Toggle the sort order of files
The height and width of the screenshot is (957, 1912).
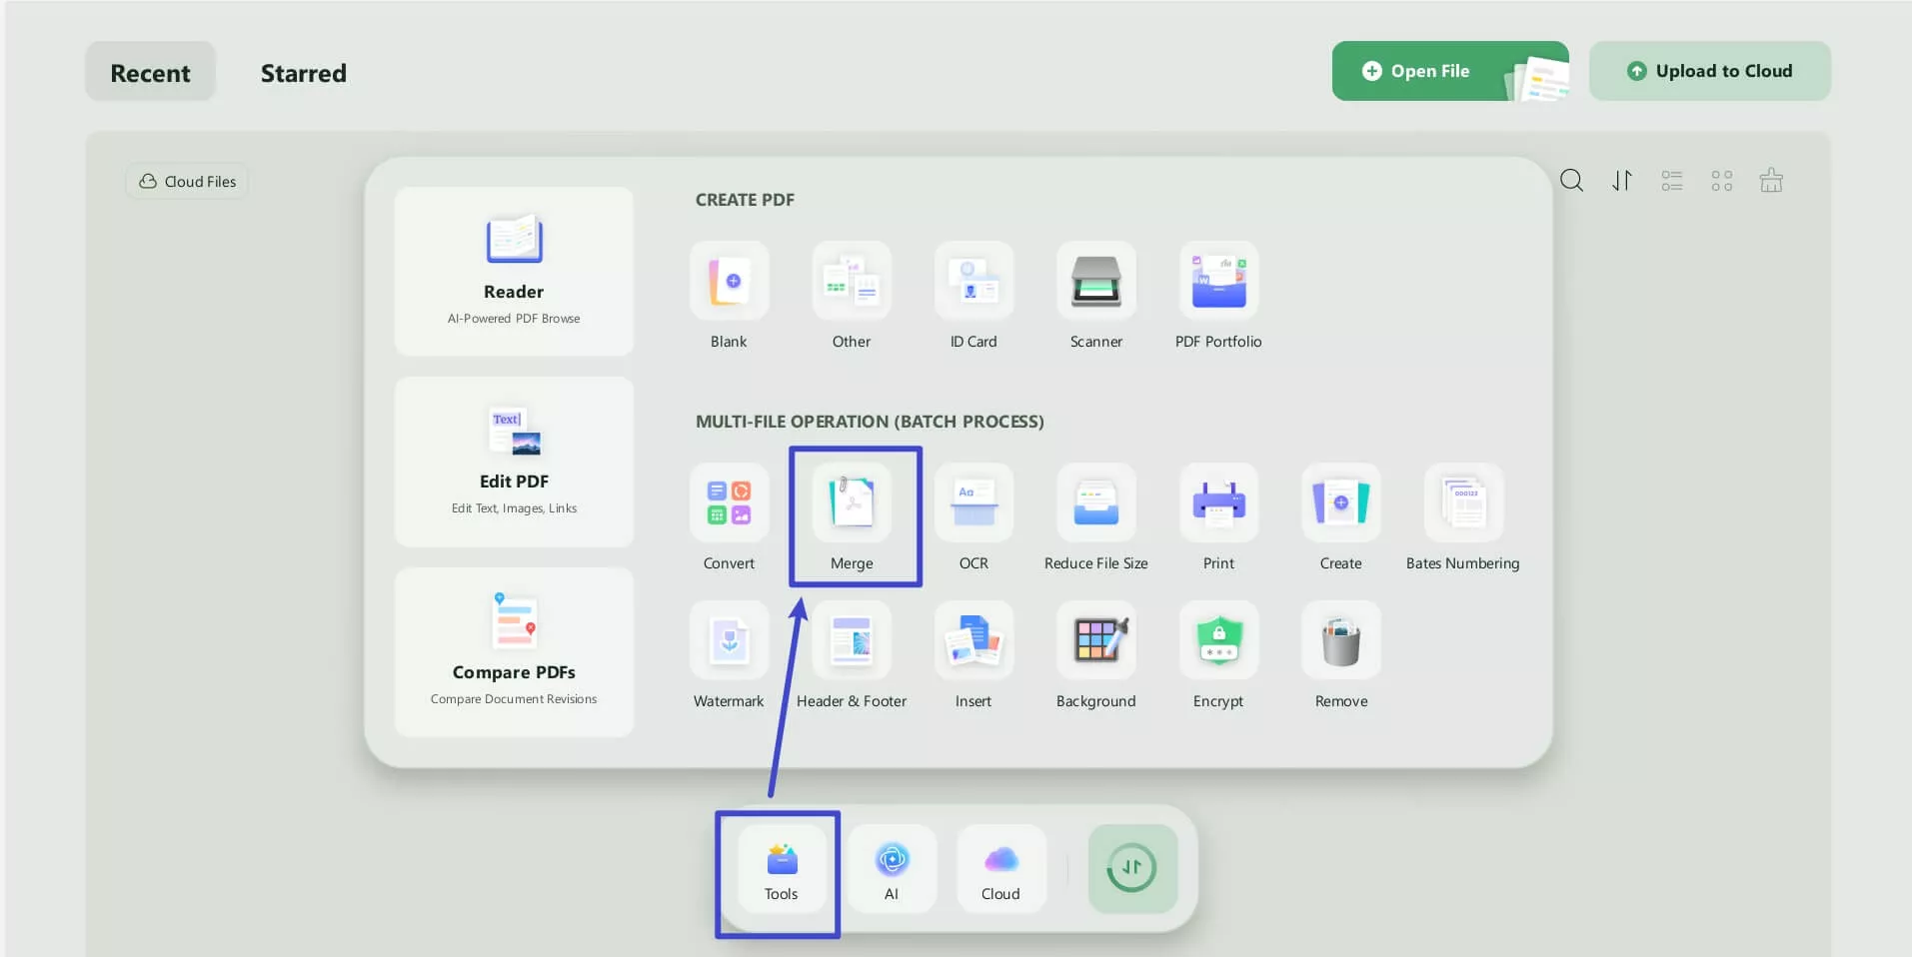point(1621,180)
